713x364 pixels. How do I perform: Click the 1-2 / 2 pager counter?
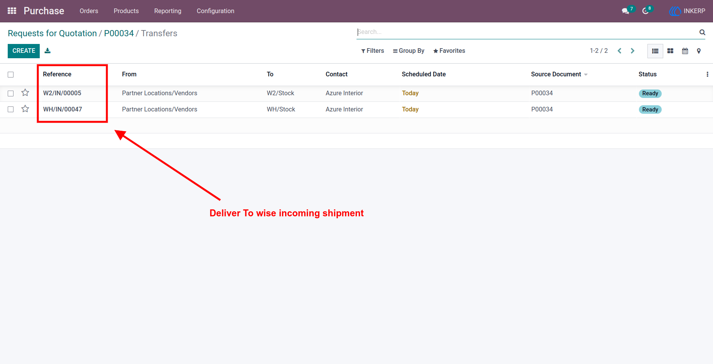tap(599, 51)
